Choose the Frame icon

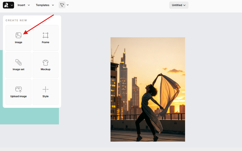tap(45, 35)
